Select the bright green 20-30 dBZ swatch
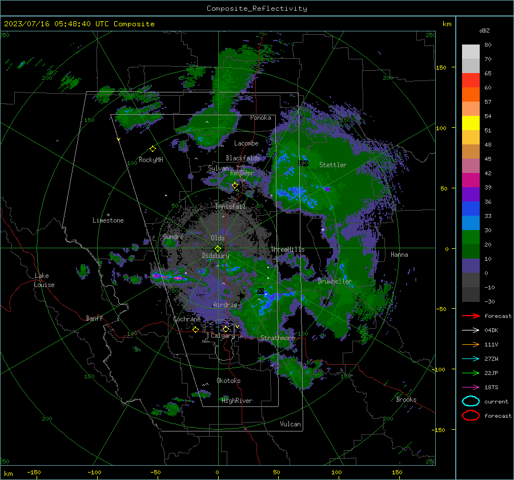 [471, 237]
